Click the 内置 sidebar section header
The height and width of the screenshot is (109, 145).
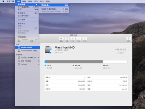pos(17,44)
